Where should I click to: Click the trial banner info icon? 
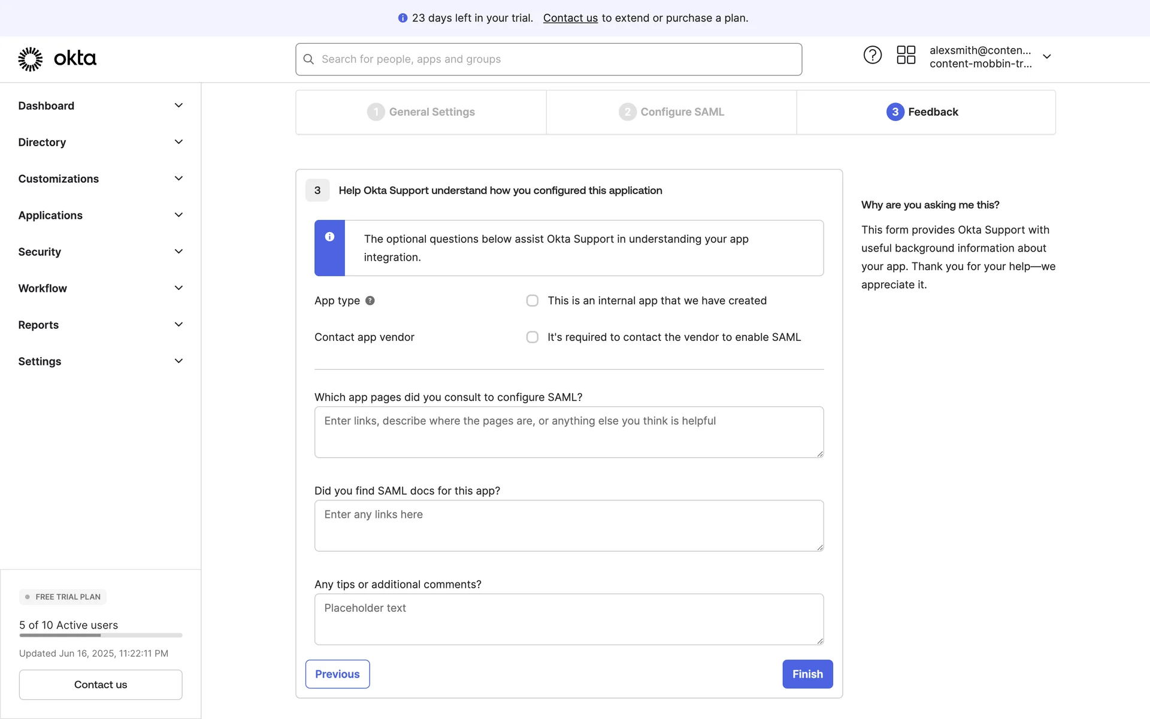[x=402, y=18]
